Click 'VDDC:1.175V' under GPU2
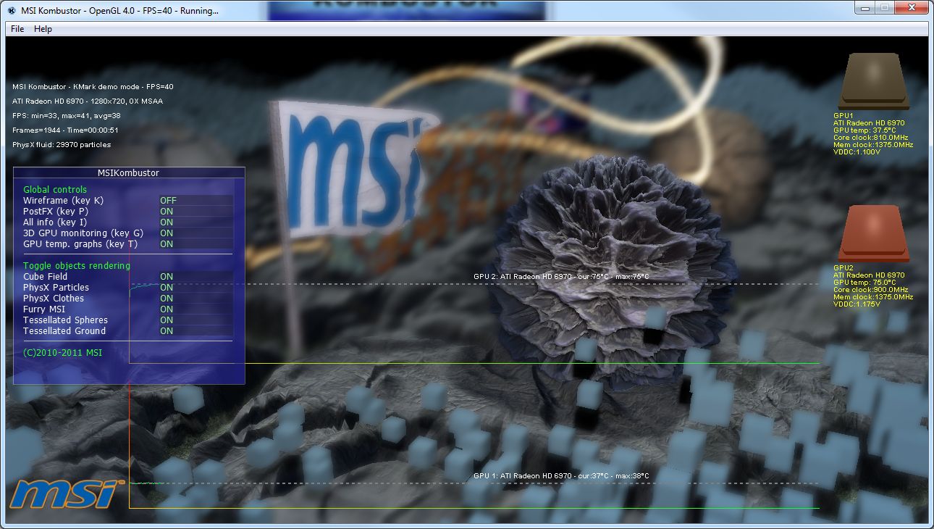 coord(857,304)
